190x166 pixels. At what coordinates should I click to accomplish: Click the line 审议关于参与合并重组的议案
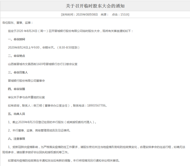26,97
